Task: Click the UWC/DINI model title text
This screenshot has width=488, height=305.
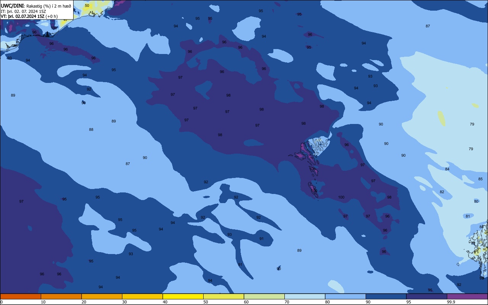Action: (13, 6)
